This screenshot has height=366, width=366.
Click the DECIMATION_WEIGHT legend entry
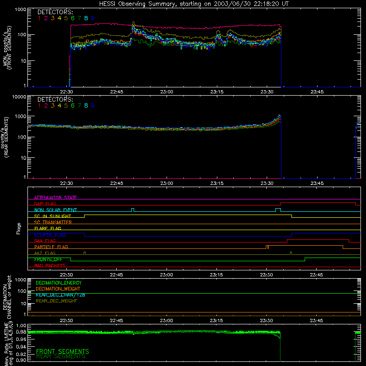point(58,289)
